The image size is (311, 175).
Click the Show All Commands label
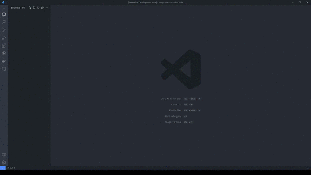[x=171, y=99]
